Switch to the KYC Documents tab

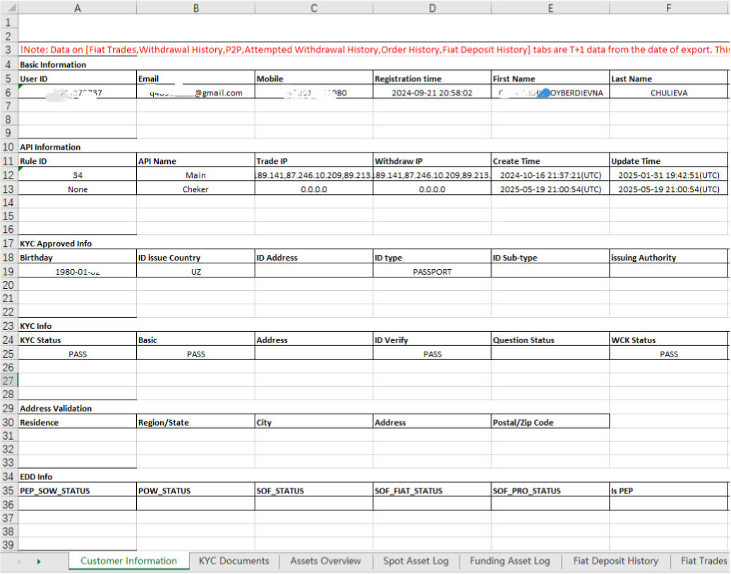point(234,561)
